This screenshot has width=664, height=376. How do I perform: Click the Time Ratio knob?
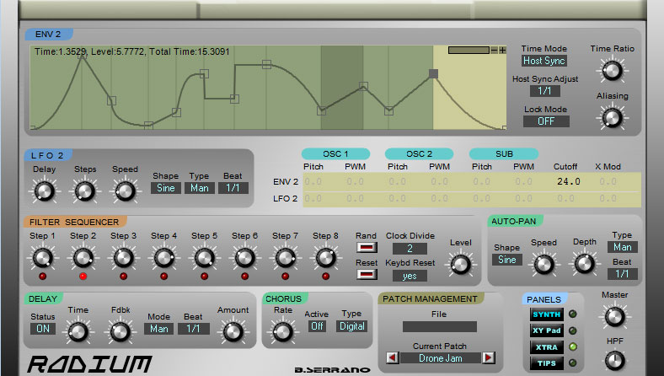(x=613, y=70)
